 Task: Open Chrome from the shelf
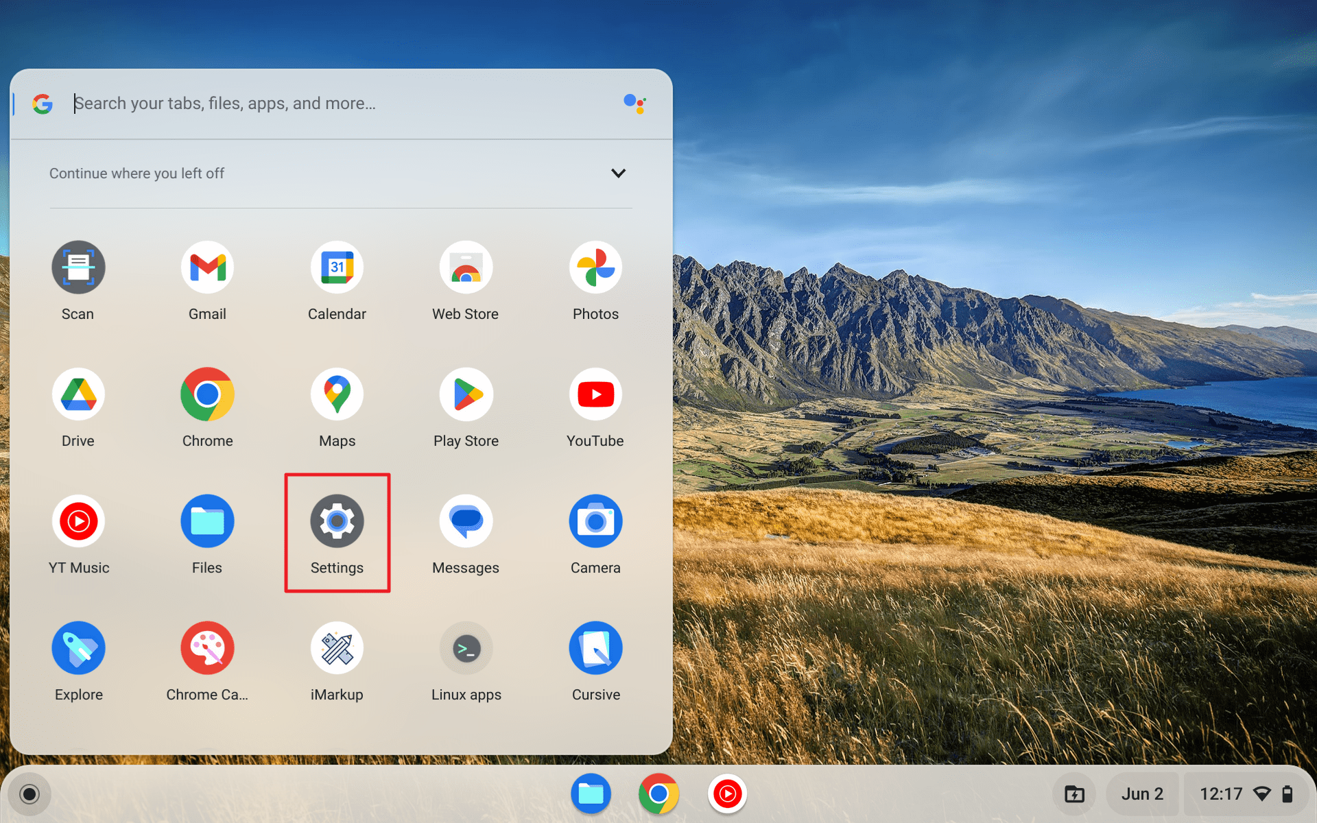coord(658,794)
